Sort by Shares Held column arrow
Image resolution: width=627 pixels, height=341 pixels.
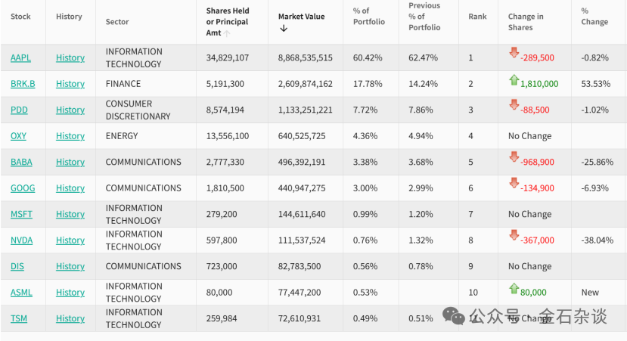[228, 33]
